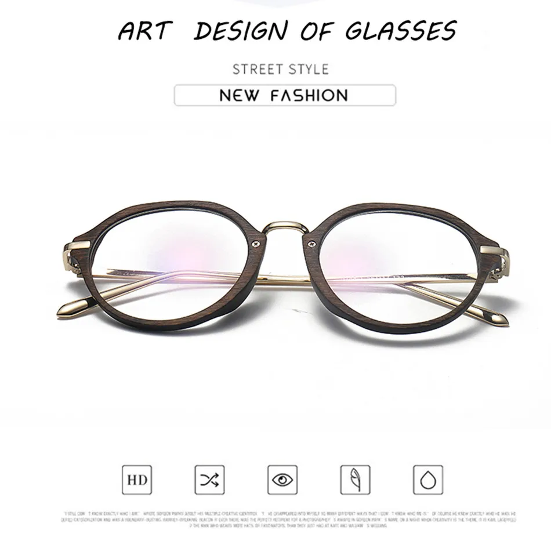Select the word ART in the title
The height and width of the screenshot is (551, 551).
[145, 31]
